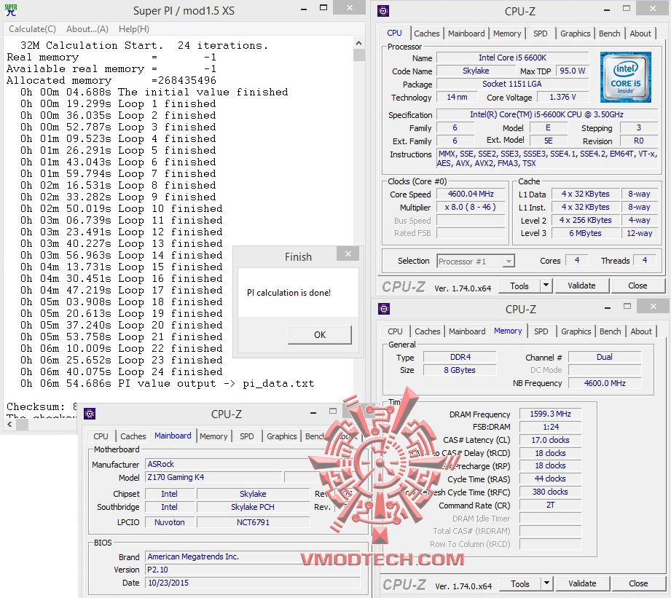
Task: Switch to Caches tab in top CPU-Z window
Action: point(427,34)
